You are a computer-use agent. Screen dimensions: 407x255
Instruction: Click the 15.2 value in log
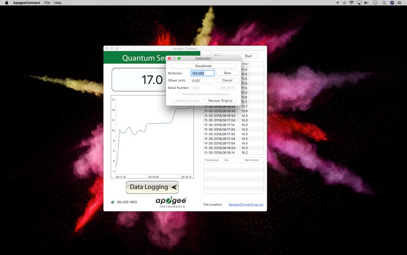click(245, 153)
